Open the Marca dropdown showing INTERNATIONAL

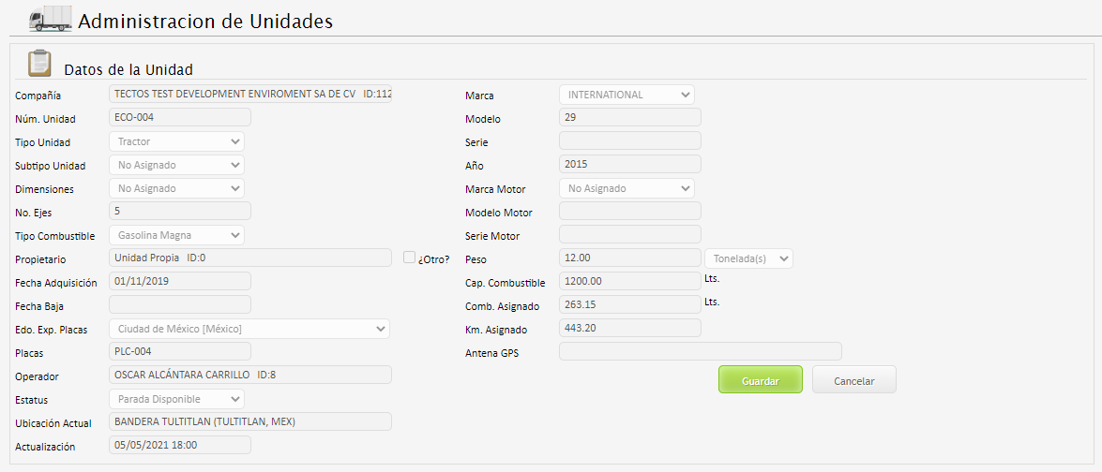pyautogui.click(x=626, y=95)
